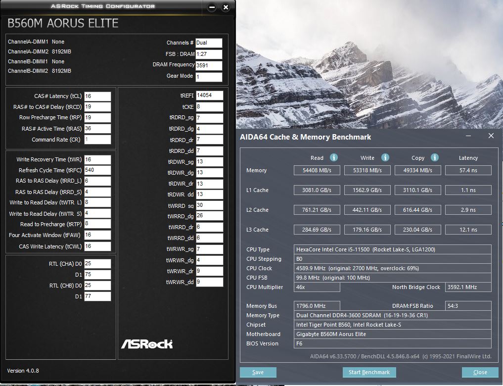Click the RTL (CHA) D1 field showing 75
The width and height of the screenshot is (503, 386).
coord(97,274)
